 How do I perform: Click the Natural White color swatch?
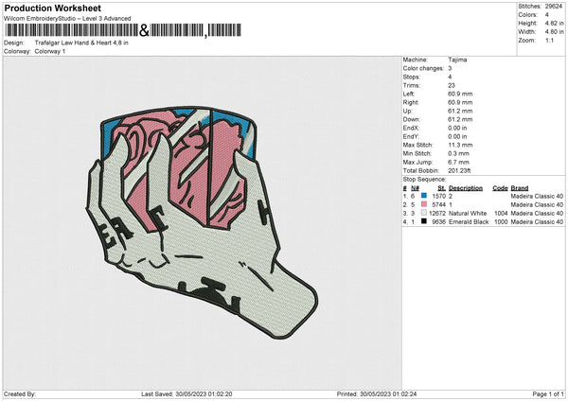point(424,213)
